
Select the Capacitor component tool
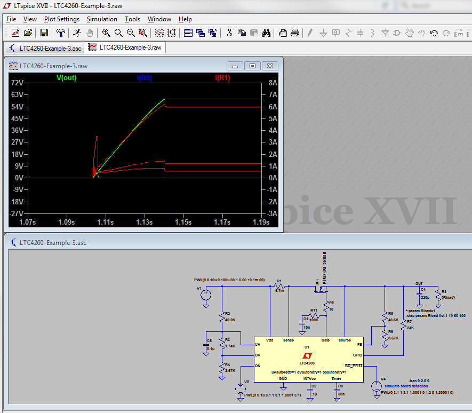click(x=361, y=33)
